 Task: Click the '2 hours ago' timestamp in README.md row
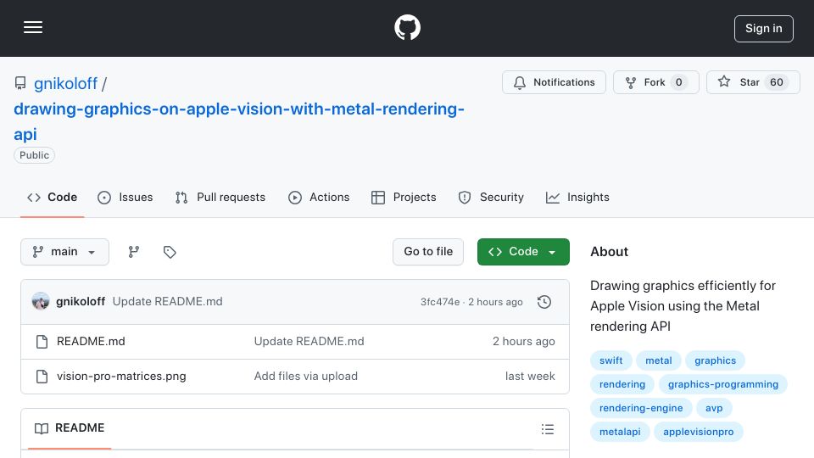[x=523, y=341]
